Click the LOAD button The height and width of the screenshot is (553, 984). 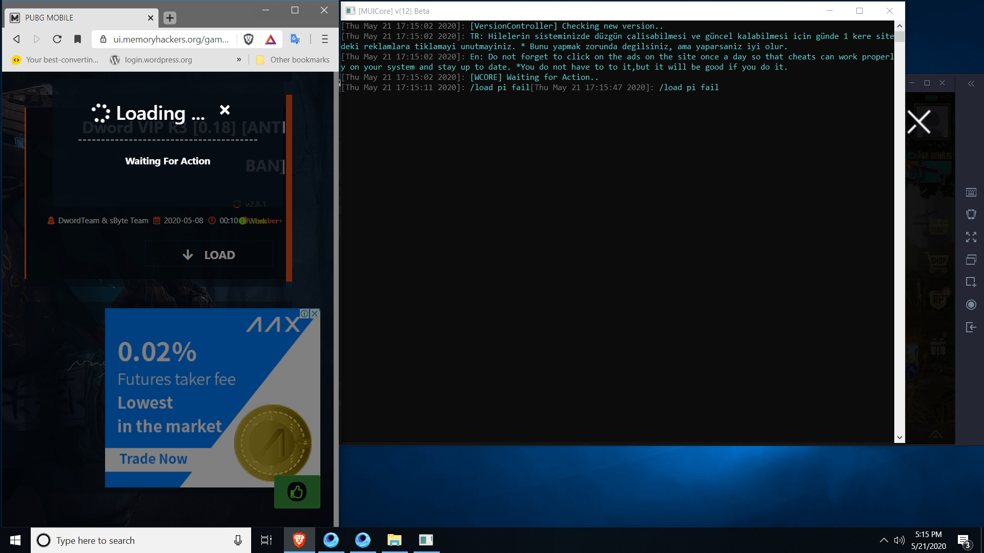(x=209, y=254)
